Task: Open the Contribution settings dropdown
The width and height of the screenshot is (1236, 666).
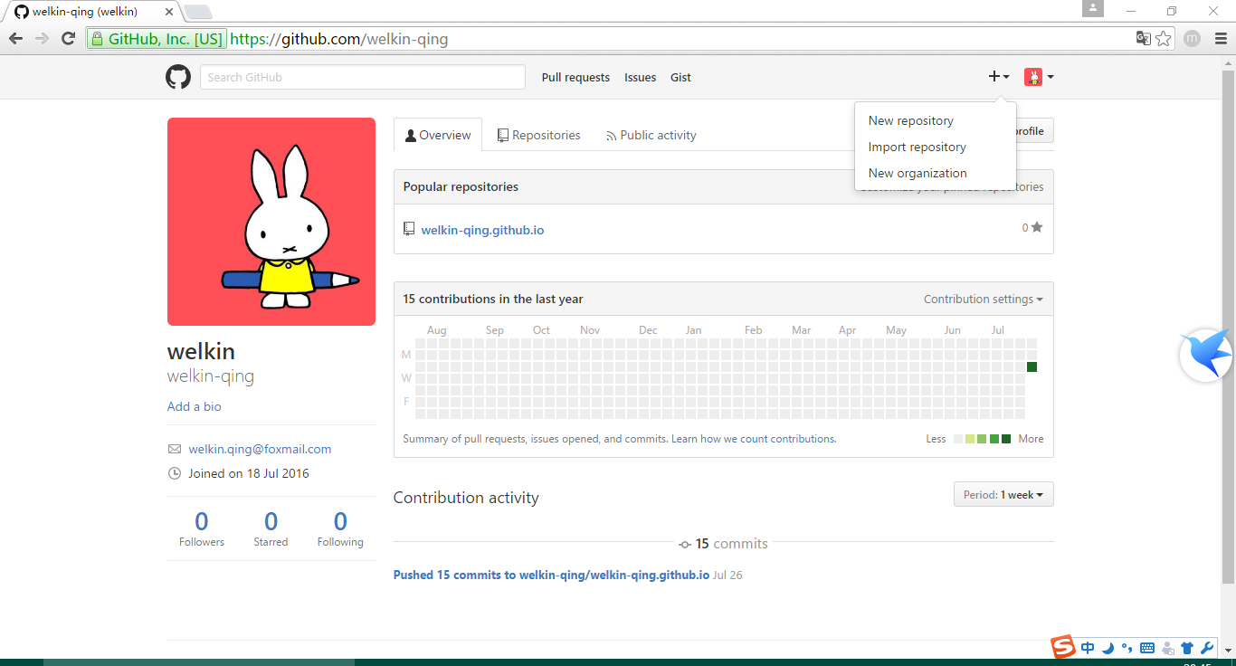Action: (984, 299)
